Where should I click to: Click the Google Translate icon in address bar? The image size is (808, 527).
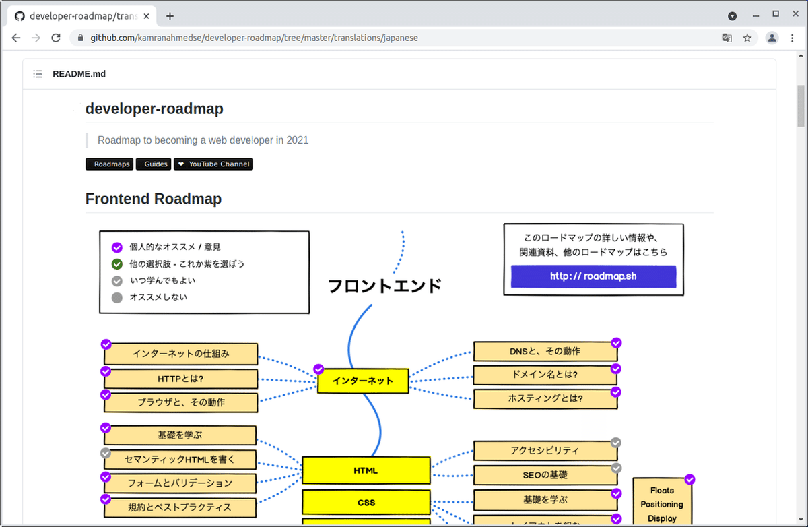pos(727,38)
